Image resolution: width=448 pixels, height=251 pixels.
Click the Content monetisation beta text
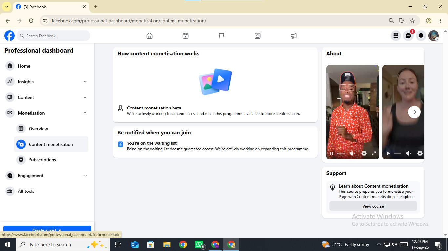coord(154,108)
